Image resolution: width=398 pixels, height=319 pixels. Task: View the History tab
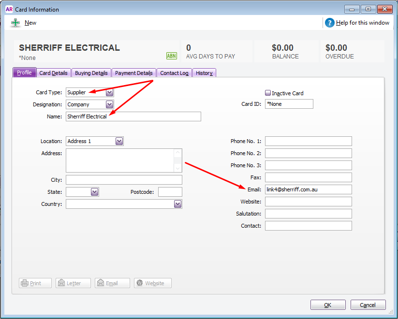[204, 73]
